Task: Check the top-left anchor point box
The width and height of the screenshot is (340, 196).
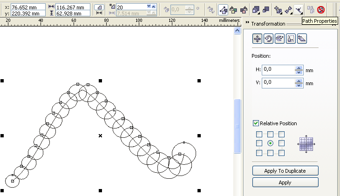Action: [259, 134]
